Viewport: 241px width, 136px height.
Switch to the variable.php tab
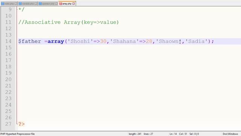[28, 3]
